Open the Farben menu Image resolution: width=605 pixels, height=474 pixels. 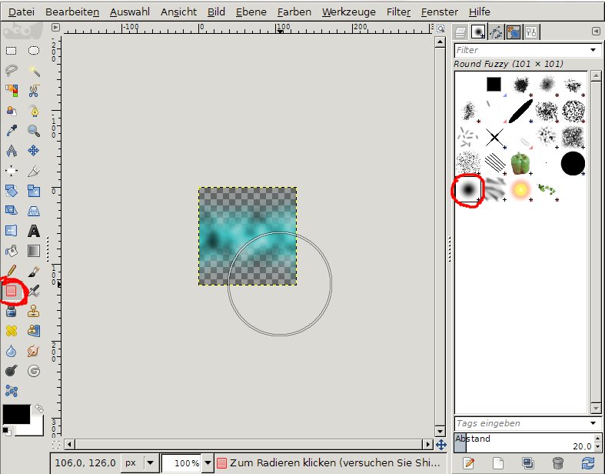294,12
